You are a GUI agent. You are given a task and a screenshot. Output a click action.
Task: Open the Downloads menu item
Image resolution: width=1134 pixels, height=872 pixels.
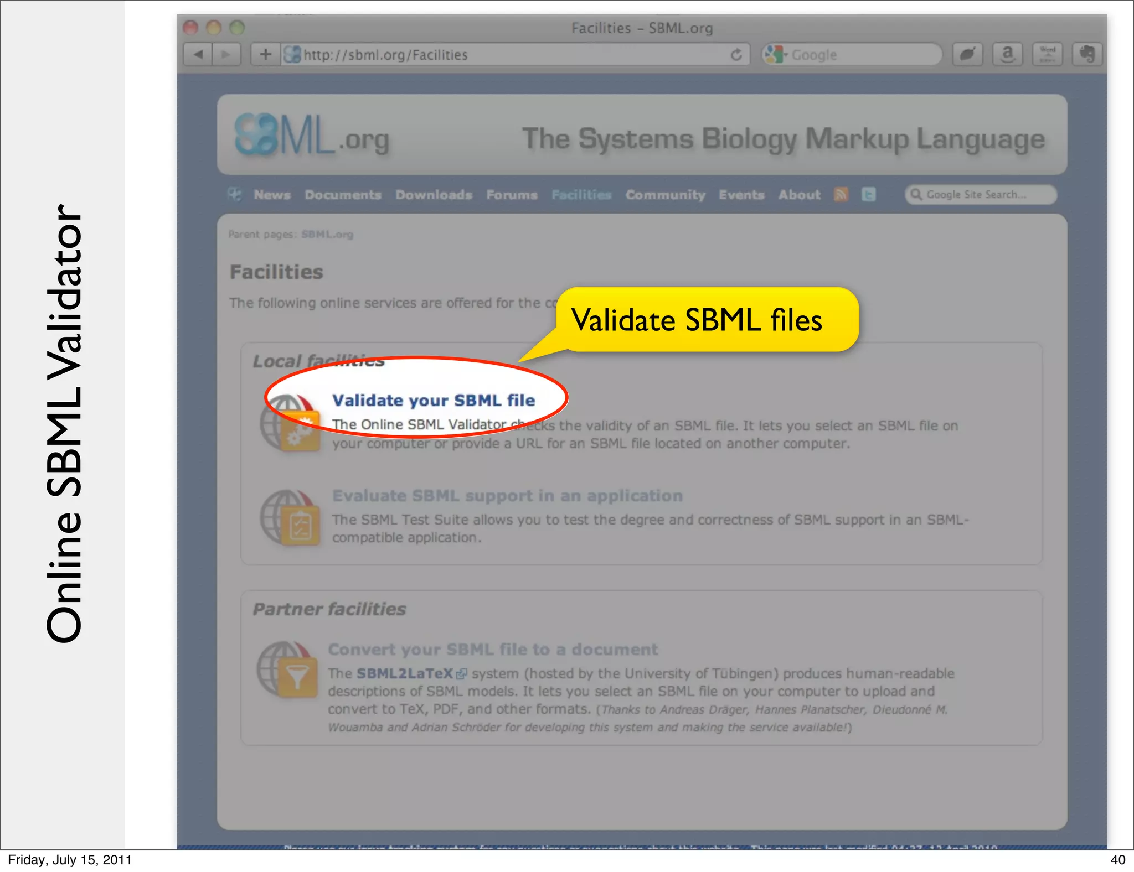434,195
